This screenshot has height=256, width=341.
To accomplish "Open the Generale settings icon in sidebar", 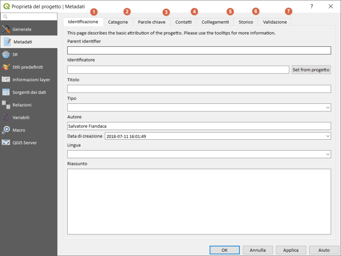I will (6, 29).
